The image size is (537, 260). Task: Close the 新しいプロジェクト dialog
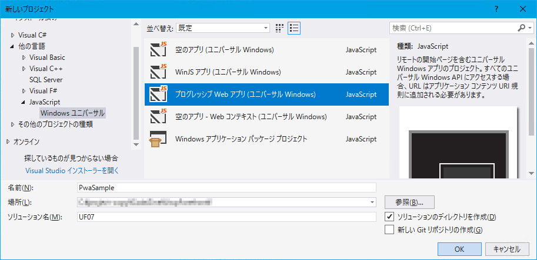pyautogui.click(x=523, y=9)
